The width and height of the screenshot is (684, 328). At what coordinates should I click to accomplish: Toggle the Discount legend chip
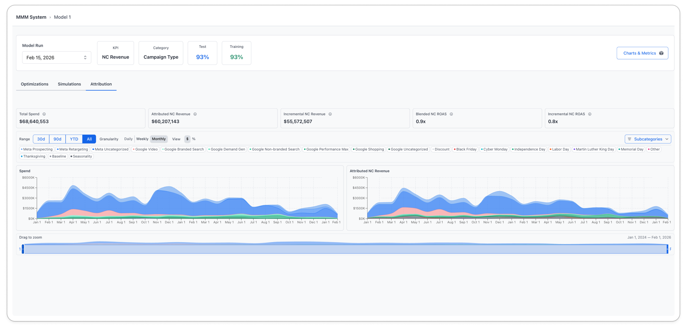(441, 149)
